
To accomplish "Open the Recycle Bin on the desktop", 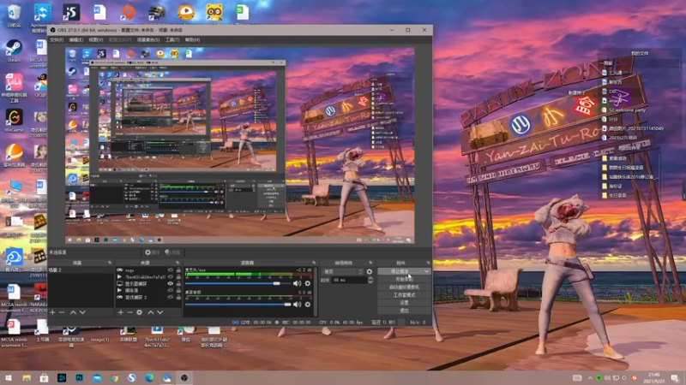I will pyautogui.click(x=14, y=15).
